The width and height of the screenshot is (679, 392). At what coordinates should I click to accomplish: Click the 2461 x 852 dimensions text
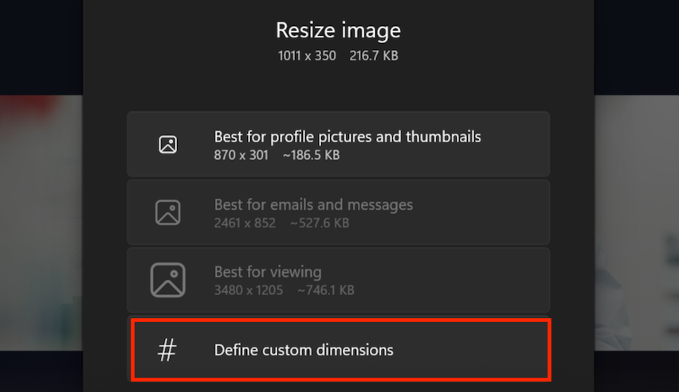(245, 223)
